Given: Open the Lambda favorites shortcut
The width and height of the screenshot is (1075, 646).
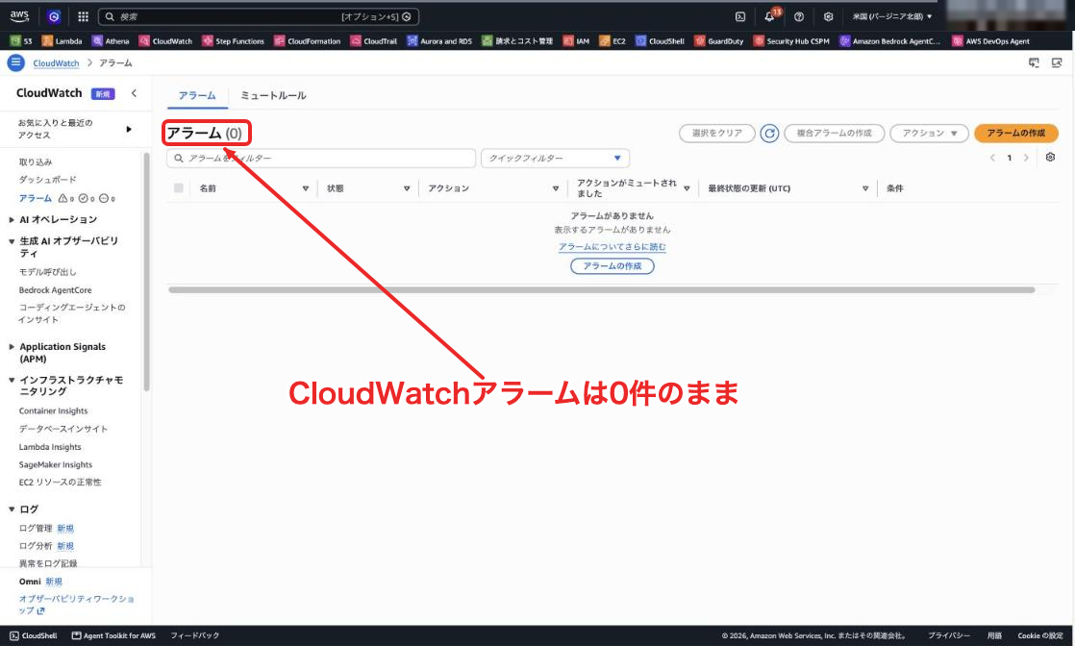Looking at the screenshot, I should (x=62, y=41).
